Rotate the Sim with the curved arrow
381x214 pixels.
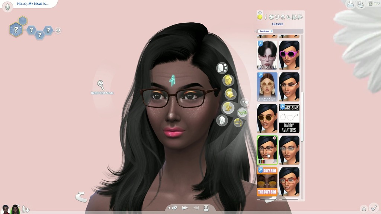coord(81,197)
